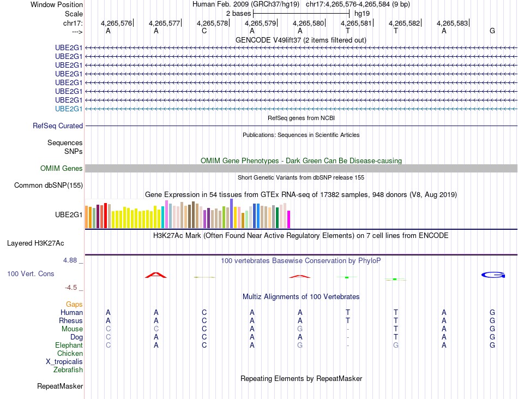Click the blue G PhyloP conservation logo
Image resolution: width=518 pixels, height=399 pixels.
point(493,275)
